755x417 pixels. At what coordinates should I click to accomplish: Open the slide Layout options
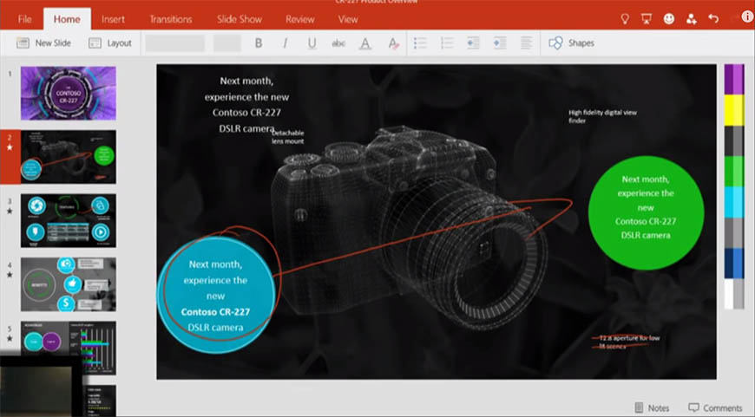110,42
